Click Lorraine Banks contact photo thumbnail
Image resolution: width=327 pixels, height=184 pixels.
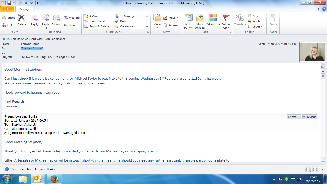coord(312,52)
